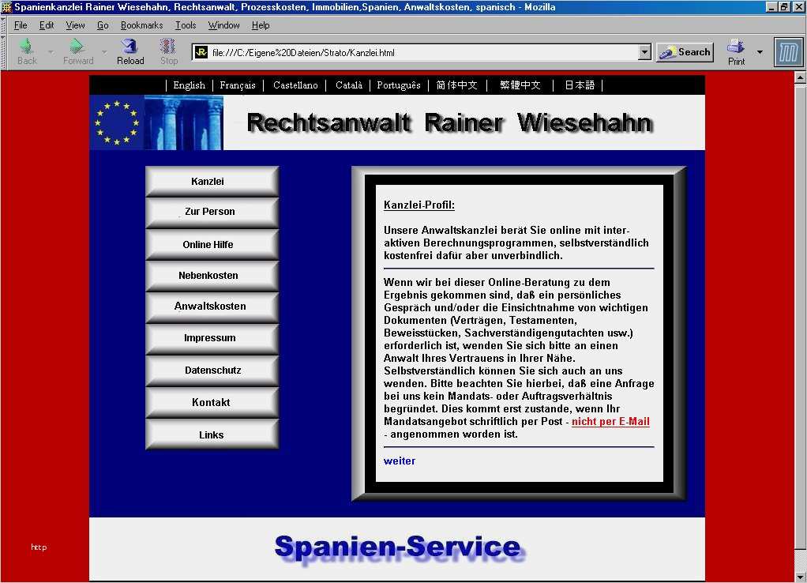Open the Back history dropdown arrow
Viewport: 807px width, 583px height.
coord(51,52)
